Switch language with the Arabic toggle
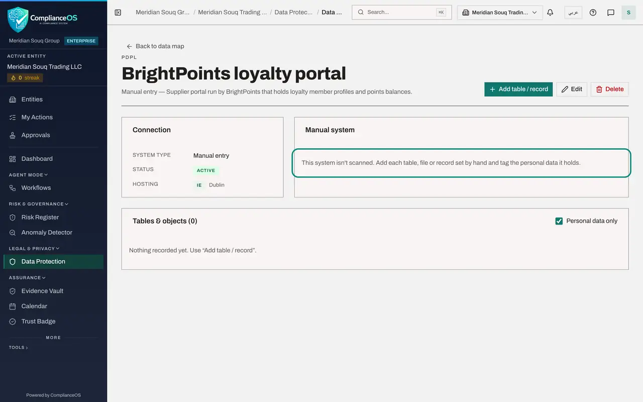 [x=573, y=13]
